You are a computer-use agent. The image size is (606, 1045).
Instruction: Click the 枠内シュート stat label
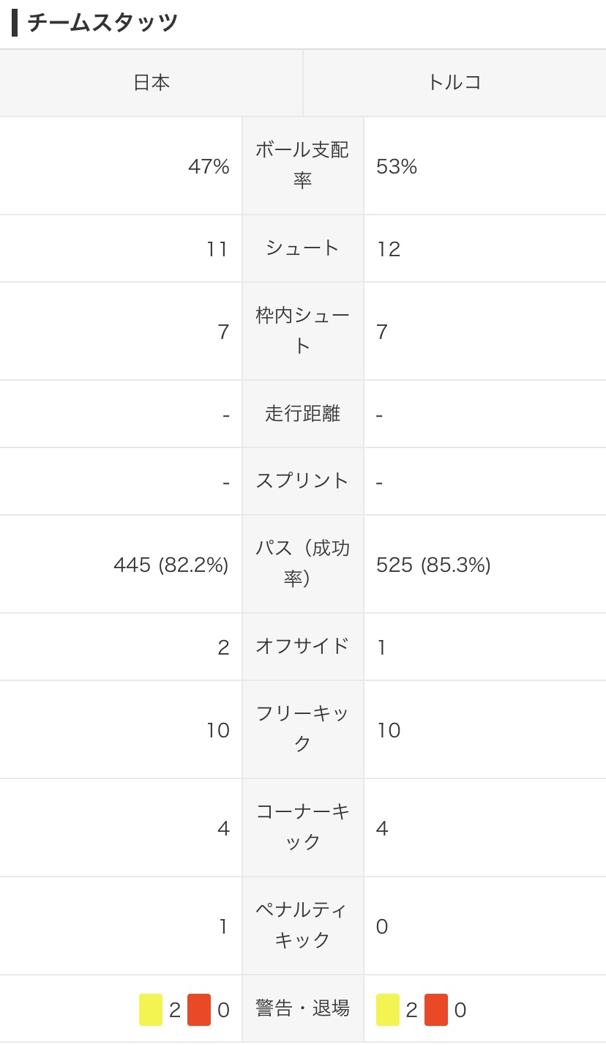302,330
